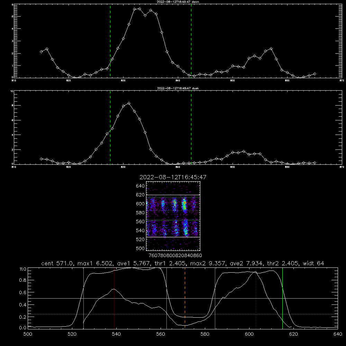Viewport: 346px width, 346px height.
Task: Click y-axis label 600 beside spectrogram
Action: click(x=140, y=204)
